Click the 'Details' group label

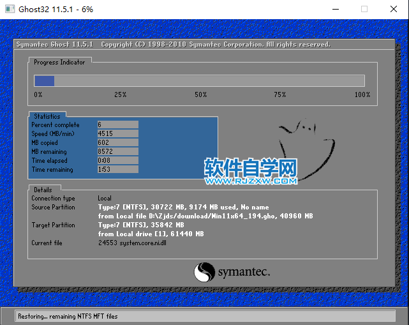43,190
